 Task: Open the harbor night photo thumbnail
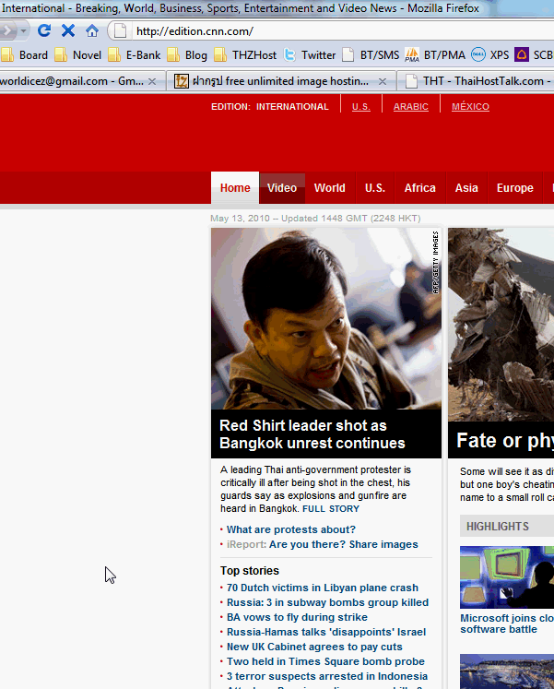coord(507,671)
